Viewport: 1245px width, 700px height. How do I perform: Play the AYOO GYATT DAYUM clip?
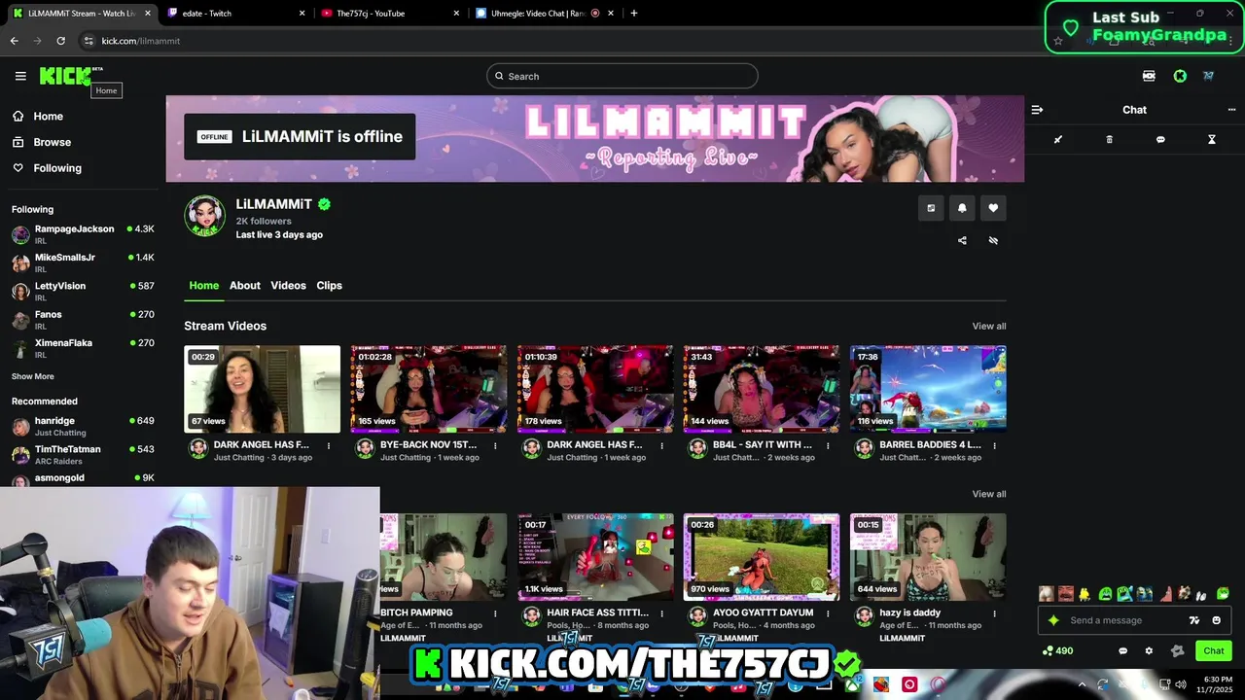point(762,557)
